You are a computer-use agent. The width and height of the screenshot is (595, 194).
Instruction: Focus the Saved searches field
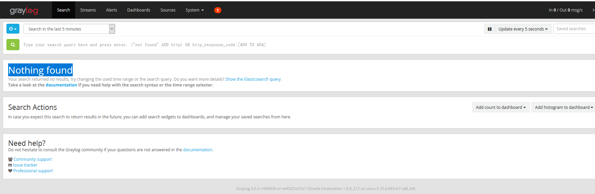pos(574,29)
